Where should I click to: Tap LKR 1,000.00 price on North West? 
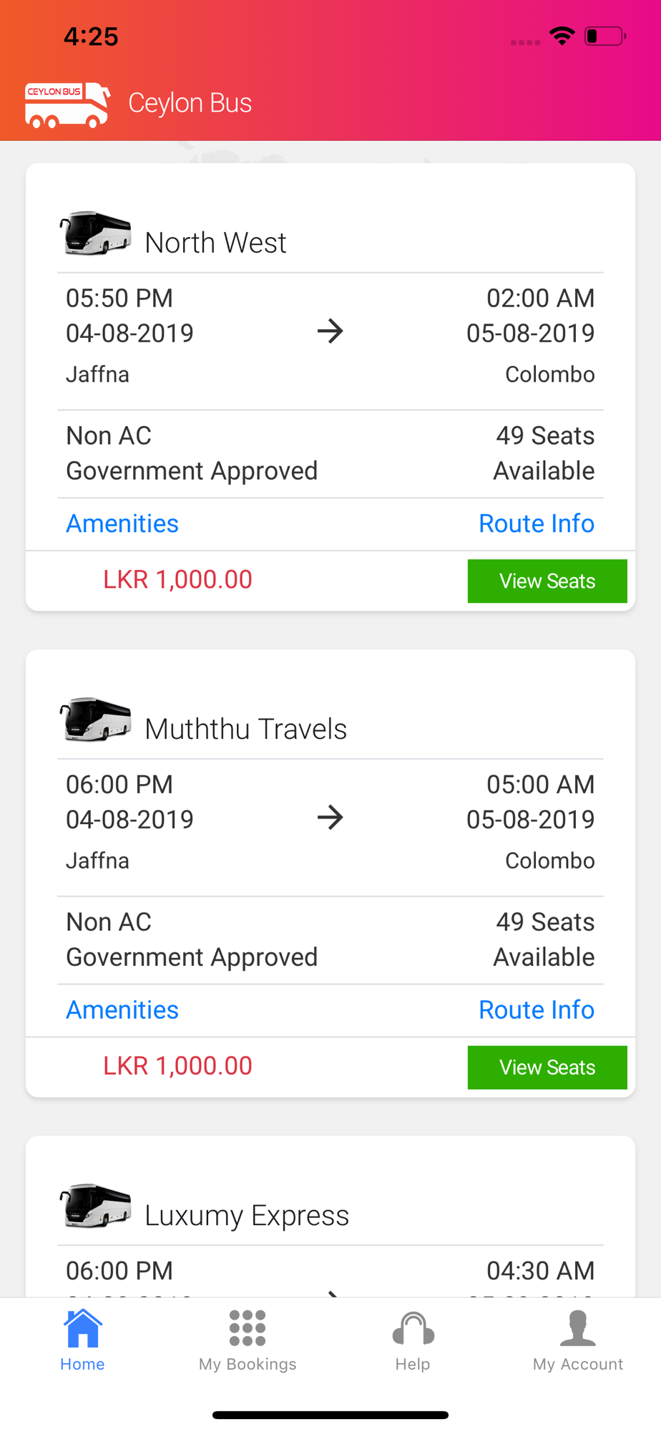click(x=177, y=580)
